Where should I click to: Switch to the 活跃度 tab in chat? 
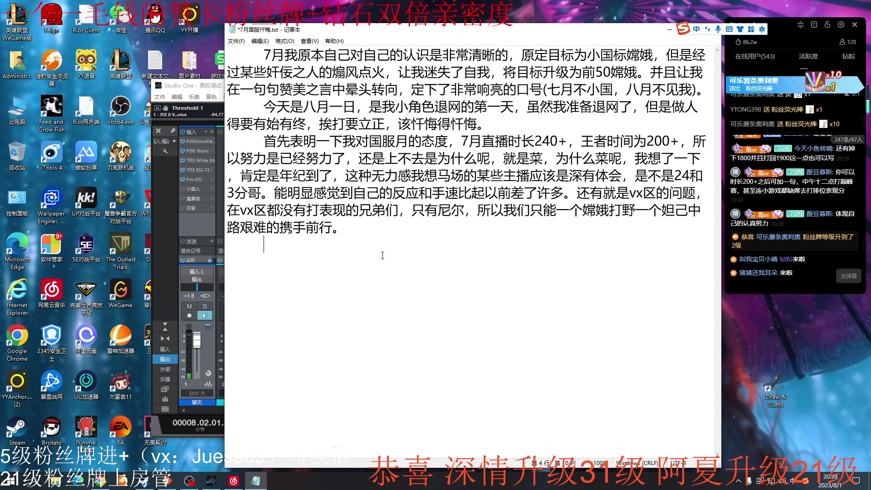pyautogui.click(x=808, y=56)
